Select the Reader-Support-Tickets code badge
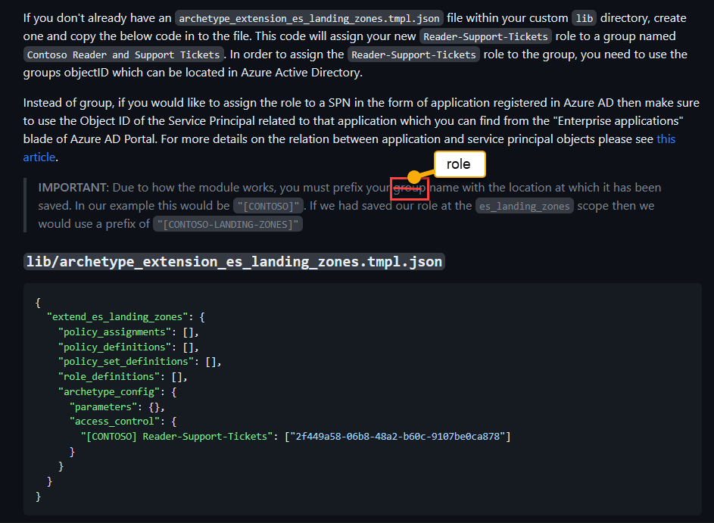The height and width of the screenshot is (523, 714). tap(485, 36)
